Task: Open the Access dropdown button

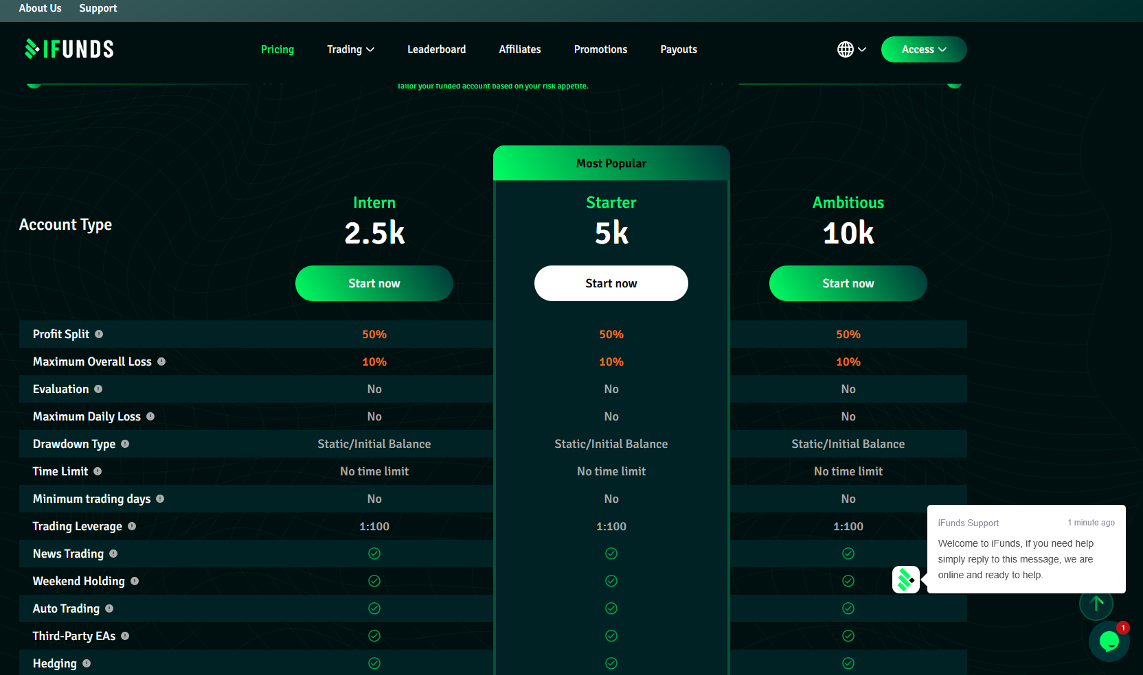Action: tap(924, 49)
